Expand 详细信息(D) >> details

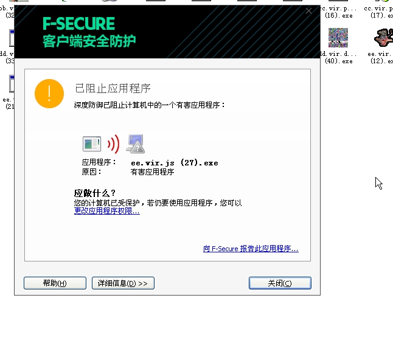pos(123,283)
